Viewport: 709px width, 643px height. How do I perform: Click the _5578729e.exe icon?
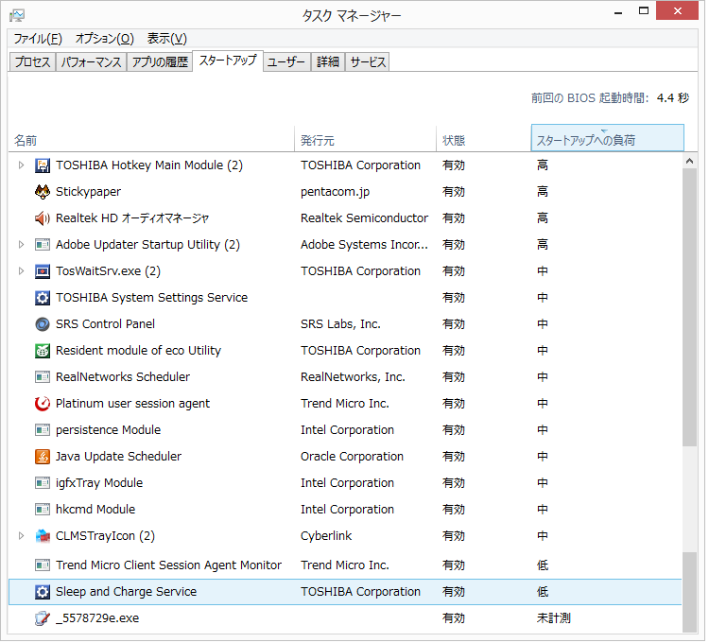pyautogui.click(x=42, y=619)
